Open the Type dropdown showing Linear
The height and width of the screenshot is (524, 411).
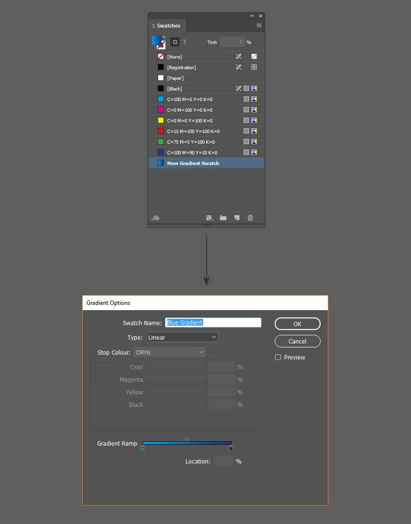pos(182,337)
